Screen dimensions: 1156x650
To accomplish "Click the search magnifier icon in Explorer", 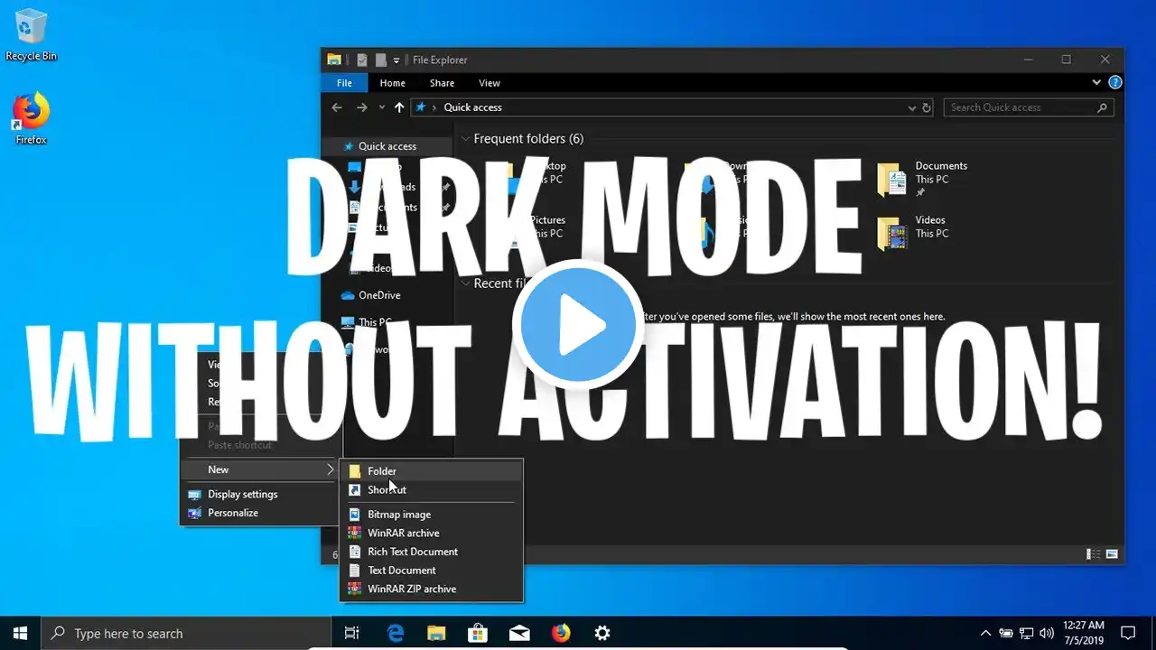I will coord(1102,107).
